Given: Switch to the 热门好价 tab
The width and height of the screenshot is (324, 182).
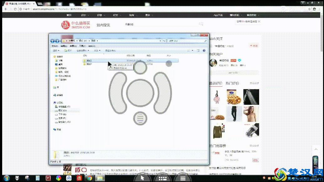Looking at the screenshot, I should tap(232, 83).
